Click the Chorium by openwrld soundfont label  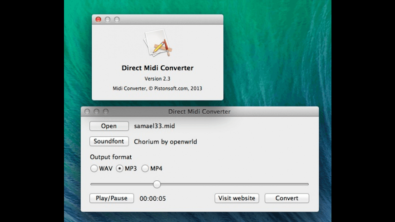point(166,141)
